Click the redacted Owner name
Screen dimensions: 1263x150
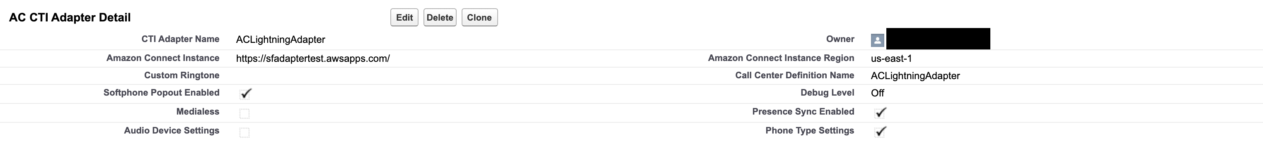[938, 38]
